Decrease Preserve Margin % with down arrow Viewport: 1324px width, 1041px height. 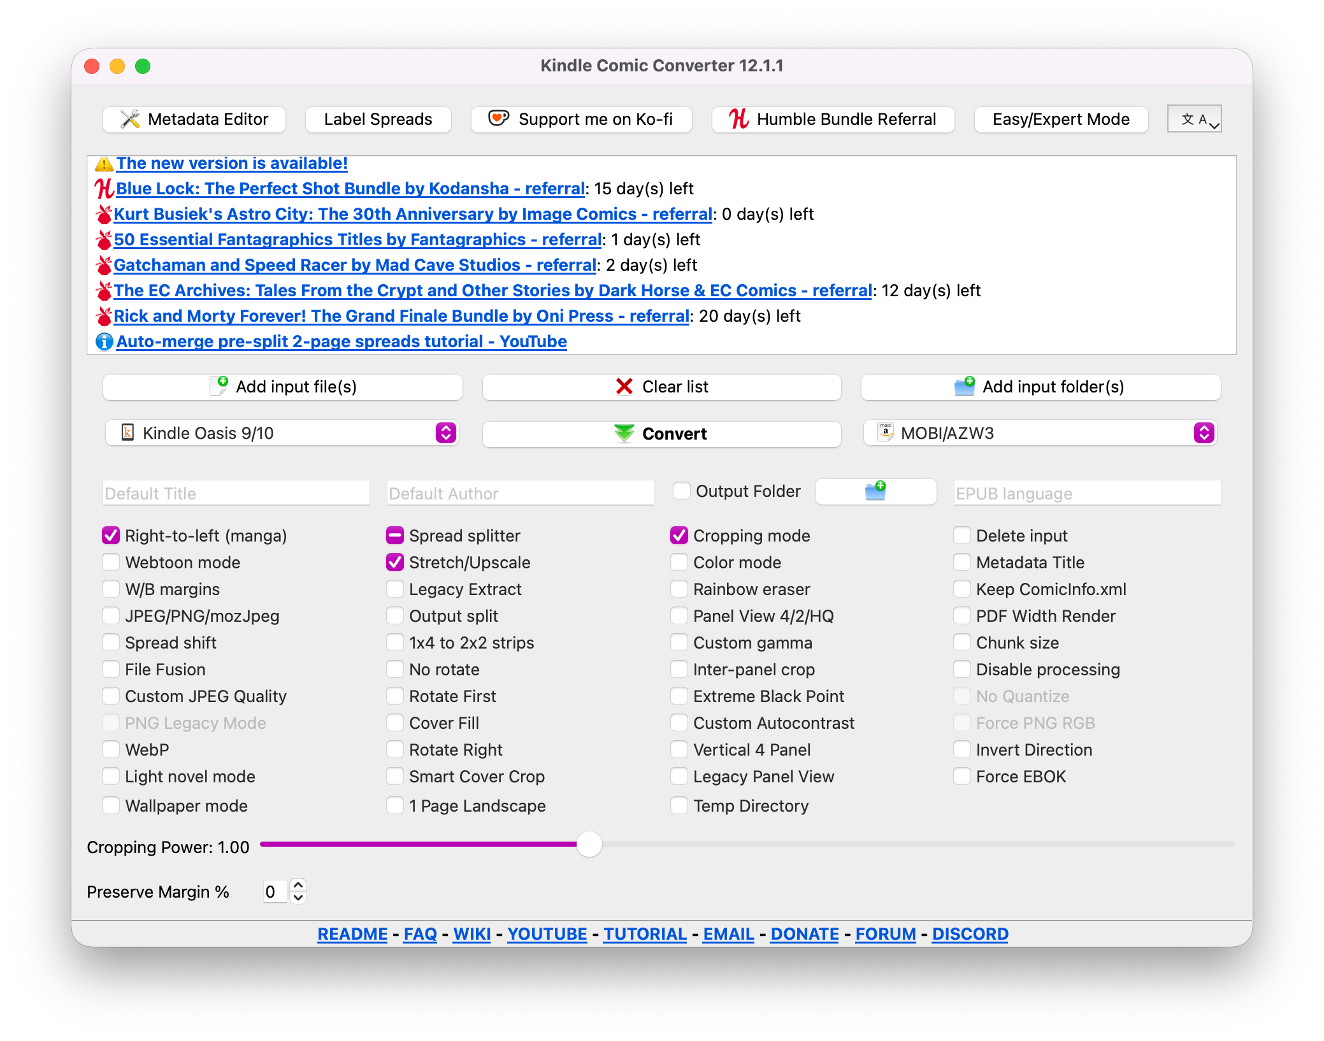(x=298, y=898)
